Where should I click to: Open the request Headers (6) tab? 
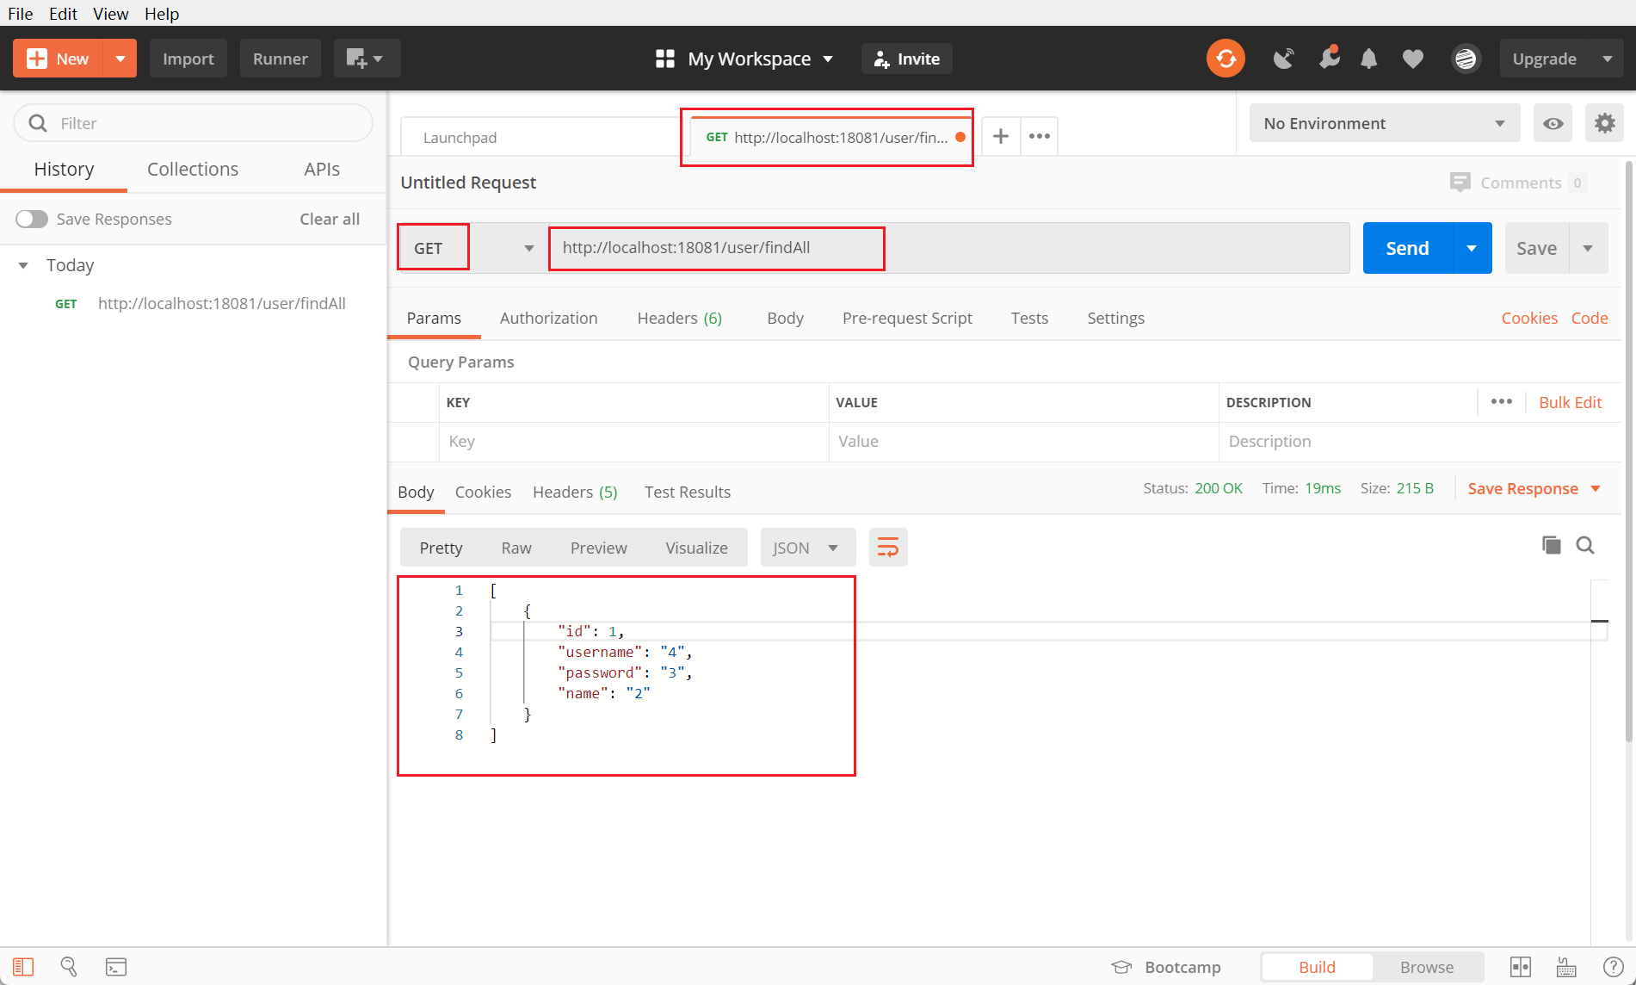click(679, 318)
